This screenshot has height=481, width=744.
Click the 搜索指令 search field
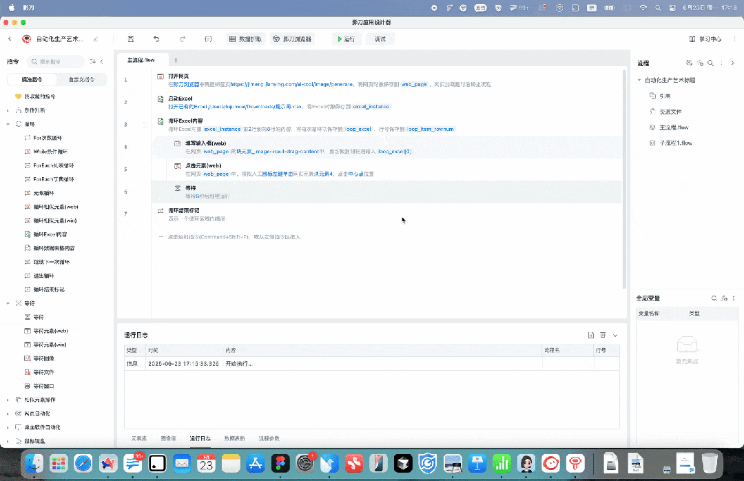[58, 61]
